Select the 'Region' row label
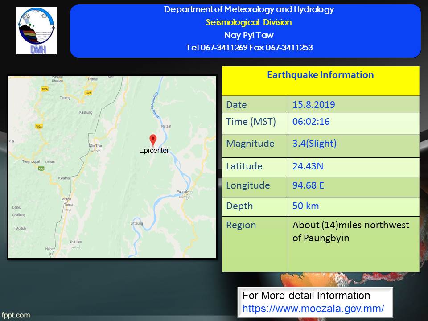The width and height of the screenshot is (428, 321). (241, 225)
